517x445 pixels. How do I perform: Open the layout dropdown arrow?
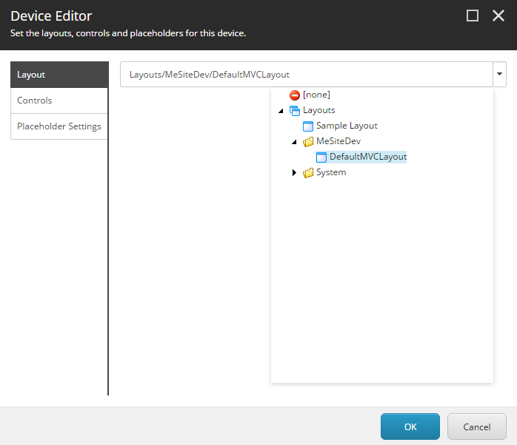499,74
